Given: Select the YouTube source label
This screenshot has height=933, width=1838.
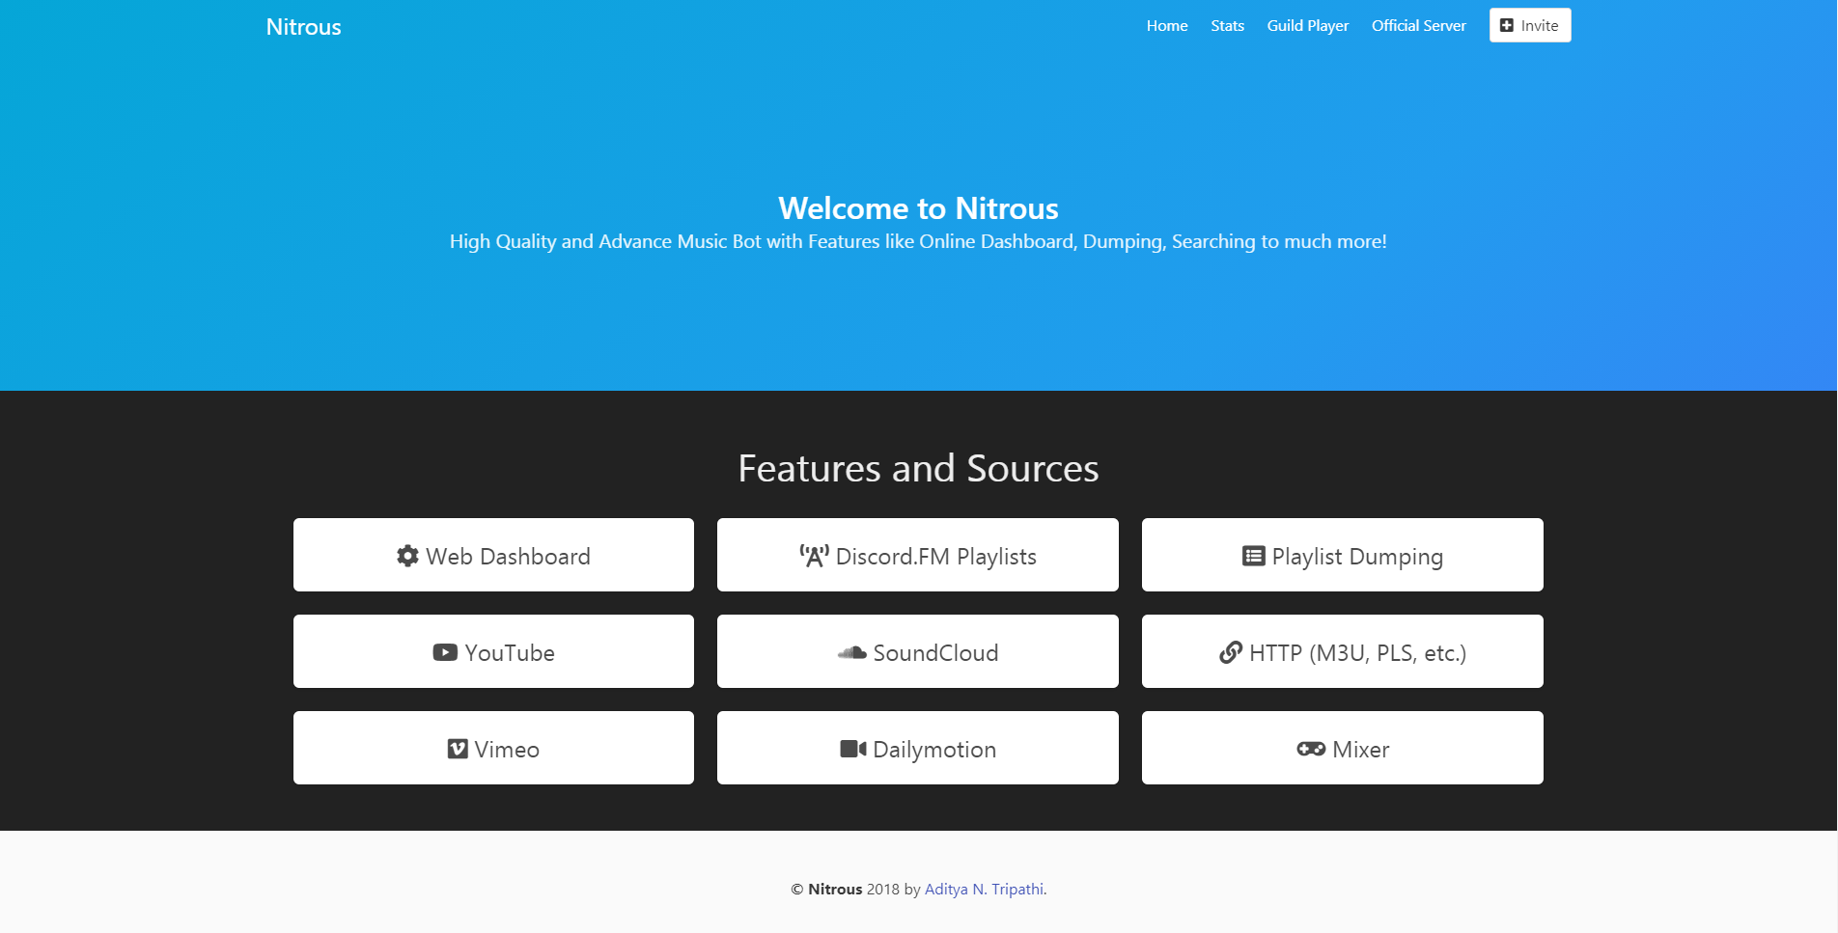Looking at the screenshot, I should coord(510,653).
